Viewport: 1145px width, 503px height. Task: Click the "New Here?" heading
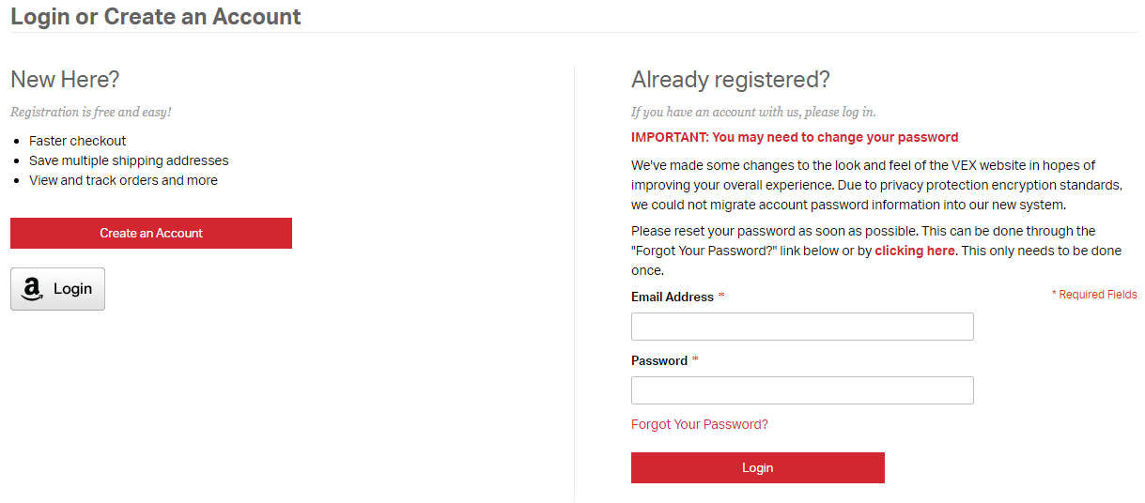click(x=65, y=80)
